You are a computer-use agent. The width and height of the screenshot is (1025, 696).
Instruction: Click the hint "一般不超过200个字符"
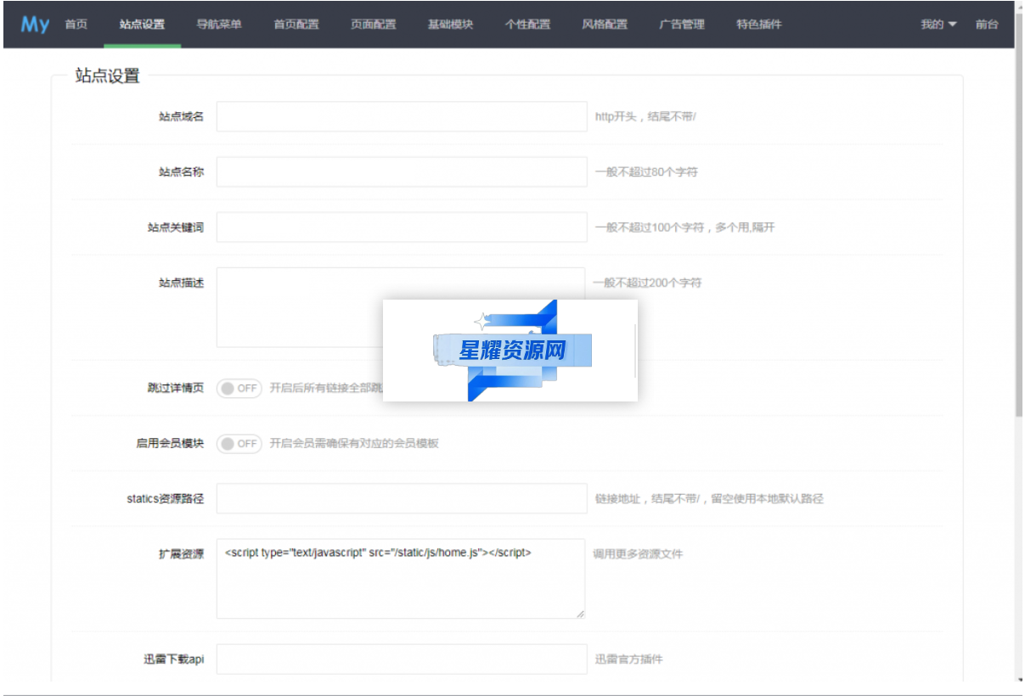click(647, 283)
